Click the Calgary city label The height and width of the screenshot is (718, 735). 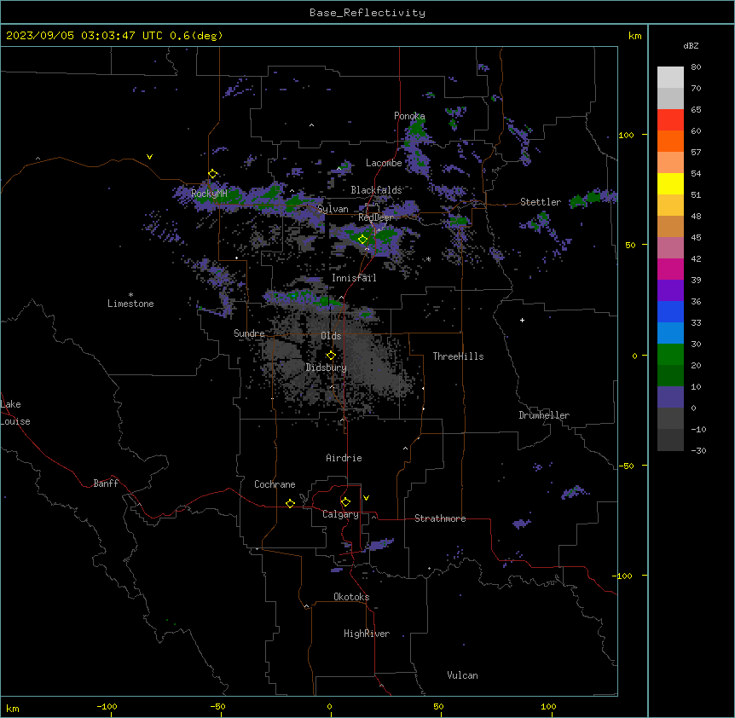tap(341, 514)
